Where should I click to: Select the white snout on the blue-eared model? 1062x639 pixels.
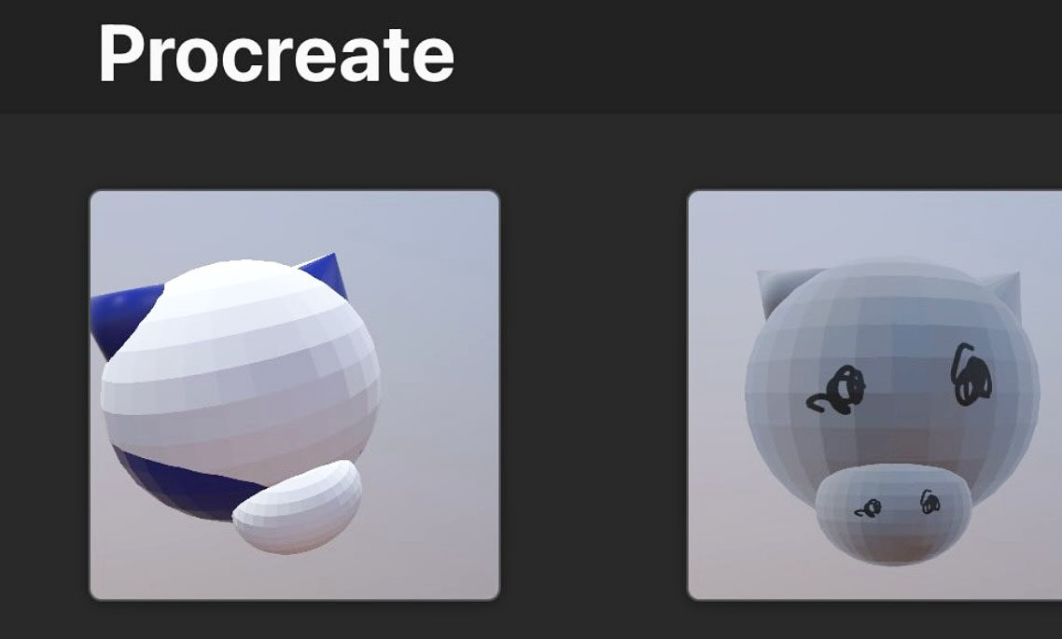pyautogui.click(x=298, y=507)
